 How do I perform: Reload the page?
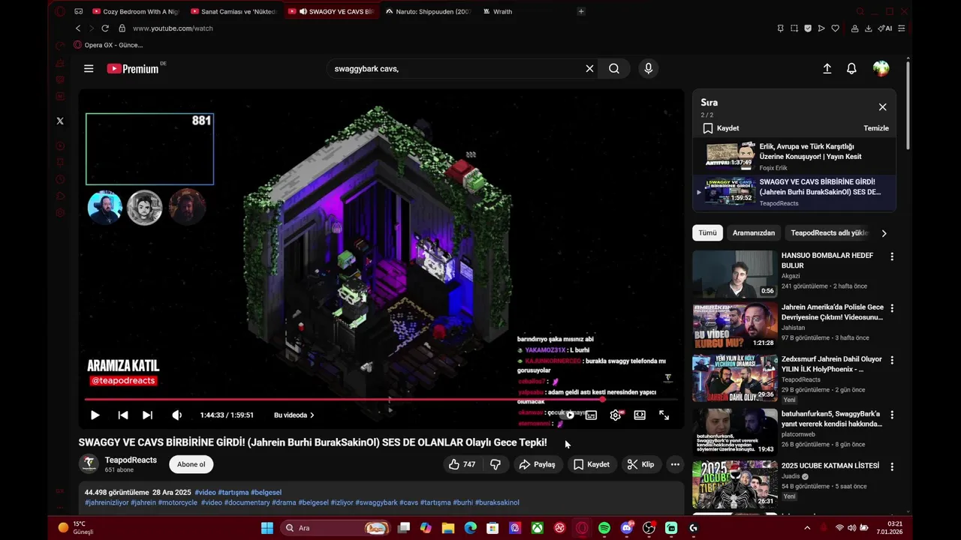tap(105, 28)
